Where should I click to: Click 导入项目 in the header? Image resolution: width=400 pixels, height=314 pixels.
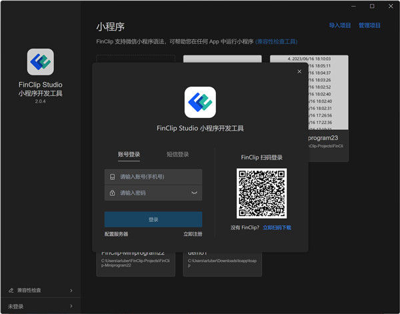pos(340,25)
